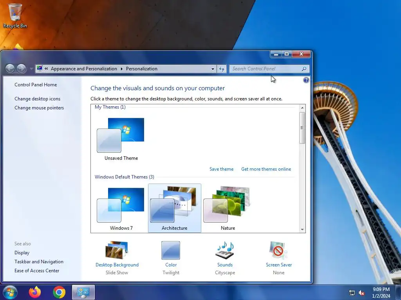Image resolution: width=401 pixels, height=300 pixels.
Task: Click the Save theme link
Action: pos(222,169)
